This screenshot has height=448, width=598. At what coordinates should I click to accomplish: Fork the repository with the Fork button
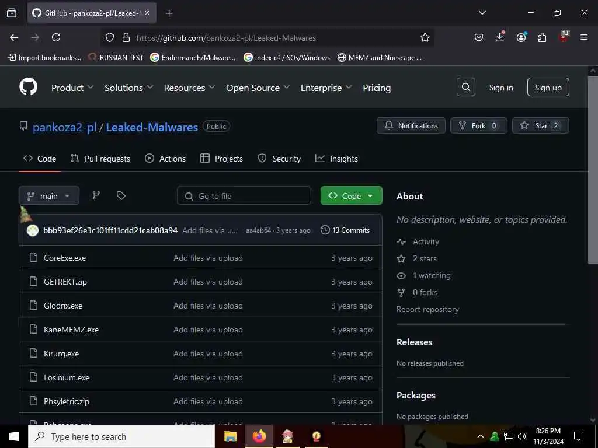pos(478,125)
